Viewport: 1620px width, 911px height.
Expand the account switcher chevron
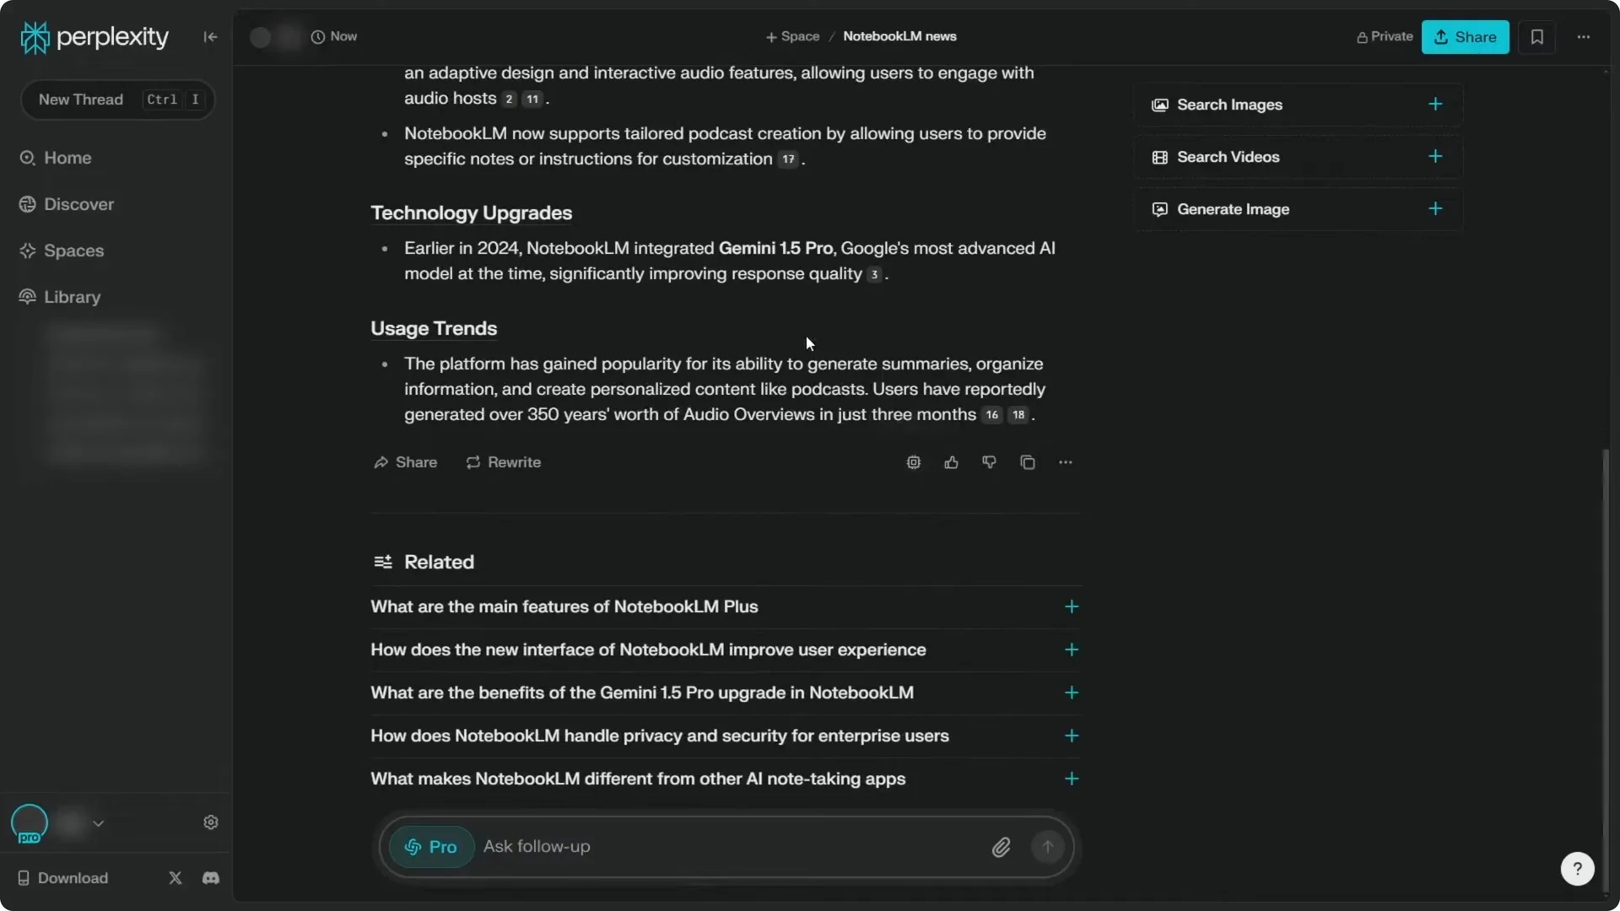pyautogui.click(x=98, y=823)
